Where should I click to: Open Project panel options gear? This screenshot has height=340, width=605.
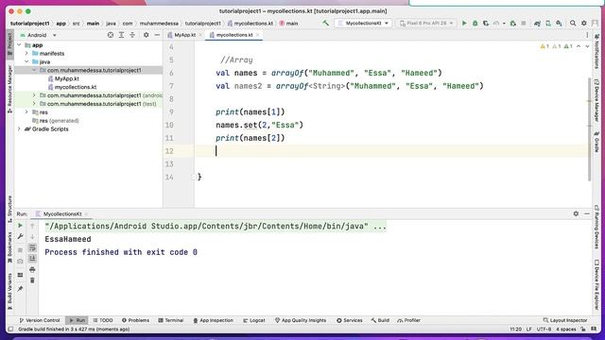click(x=146, y=35)
